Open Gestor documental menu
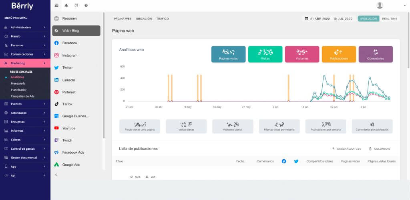Image resolution: width=410 pixels, height=200 pixels. pos(25,158)
